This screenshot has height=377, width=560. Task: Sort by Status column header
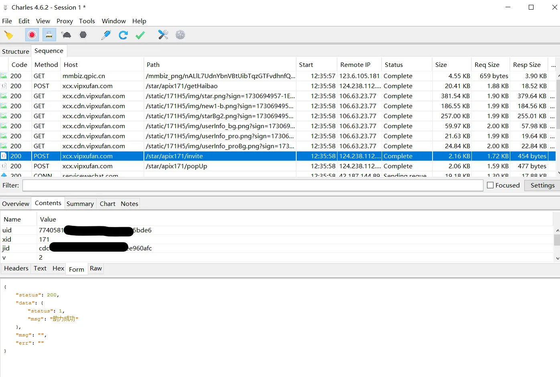(407, 65)
